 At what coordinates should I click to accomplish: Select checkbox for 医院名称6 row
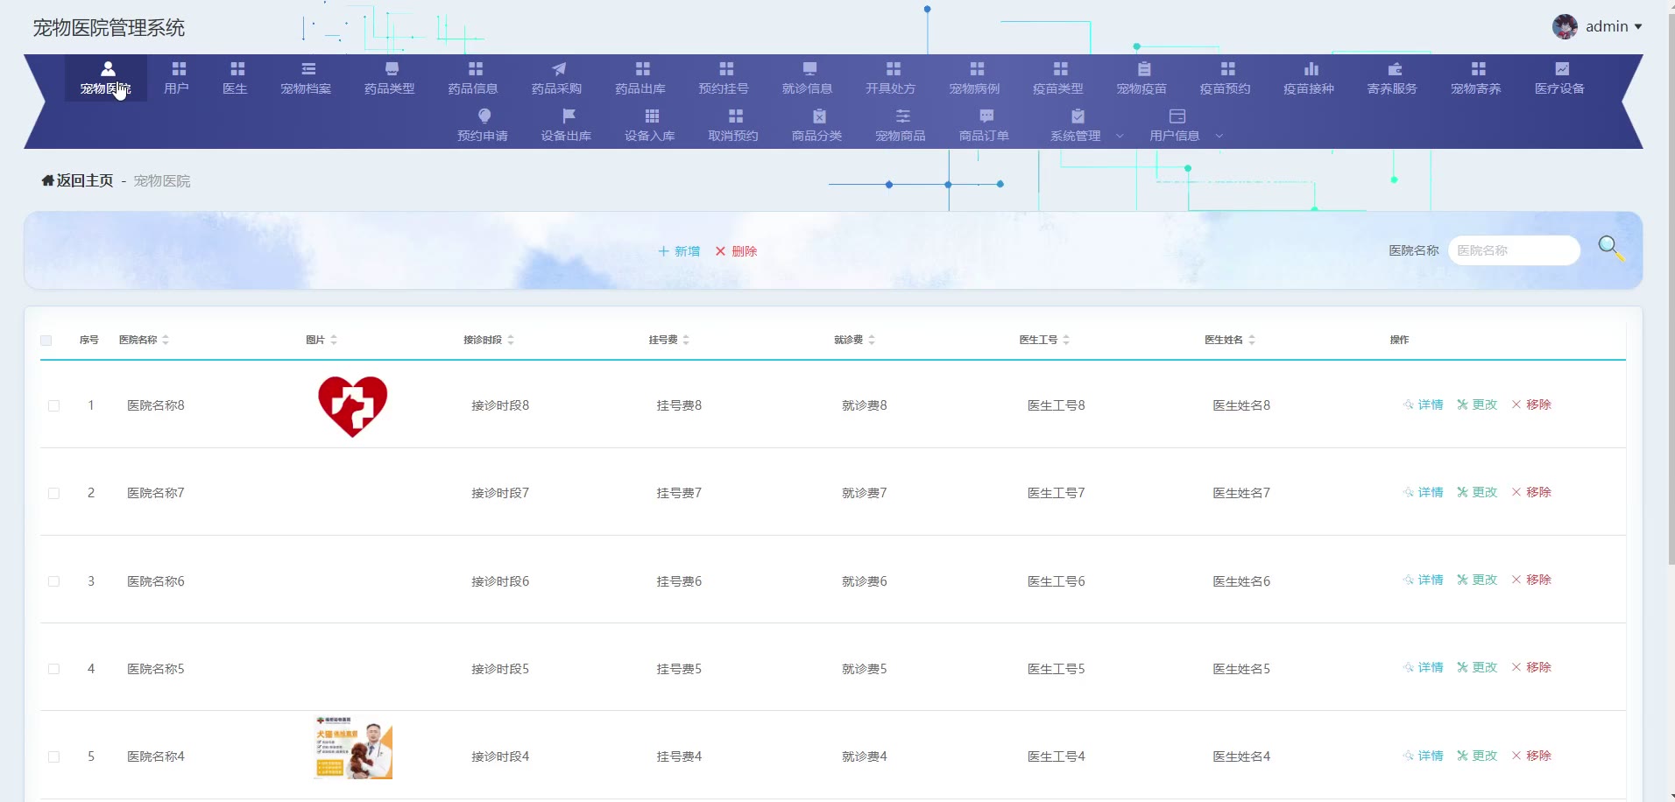tap(54, 581)
